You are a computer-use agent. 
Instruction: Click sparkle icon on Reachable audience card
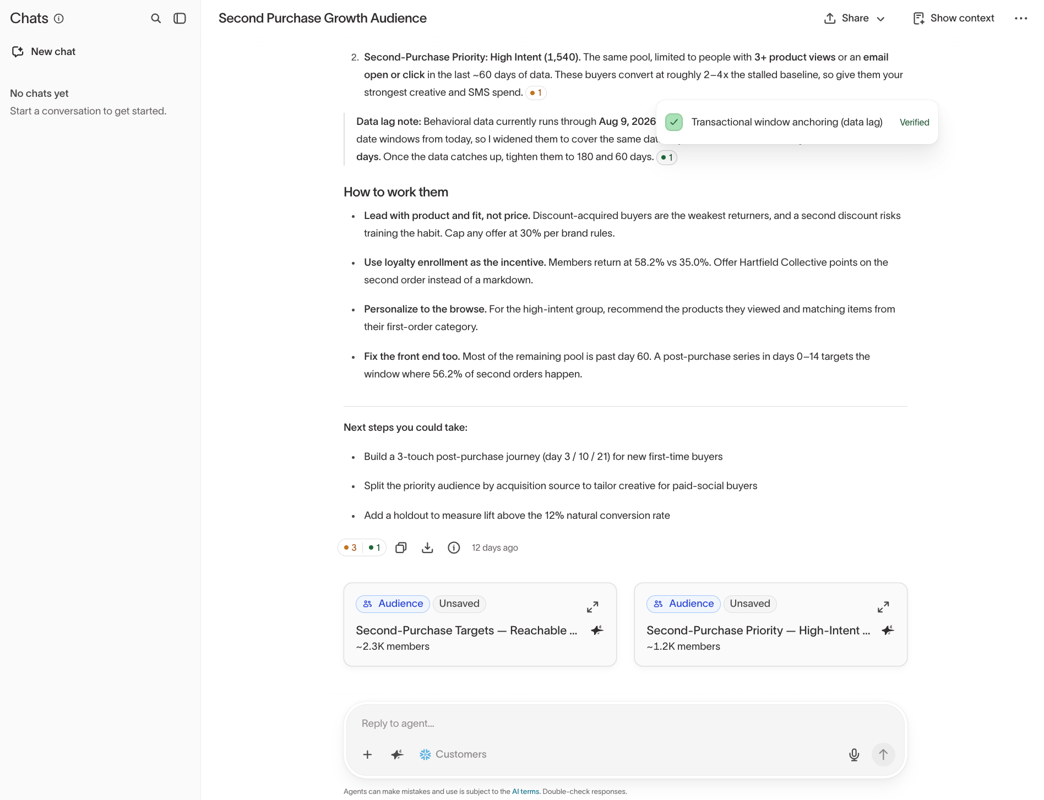click(597, 631)
